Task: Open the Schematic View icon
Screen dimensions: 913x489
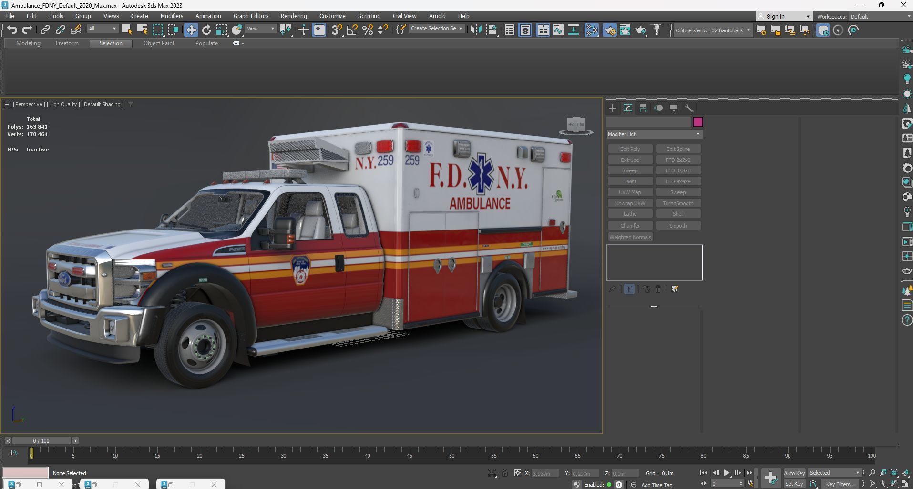Action: pyautogui.click(x=573, y=30)
